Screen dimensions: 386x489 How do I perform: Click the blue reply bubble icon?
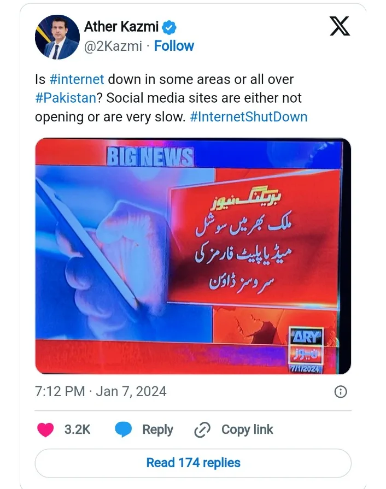point(123,429)
